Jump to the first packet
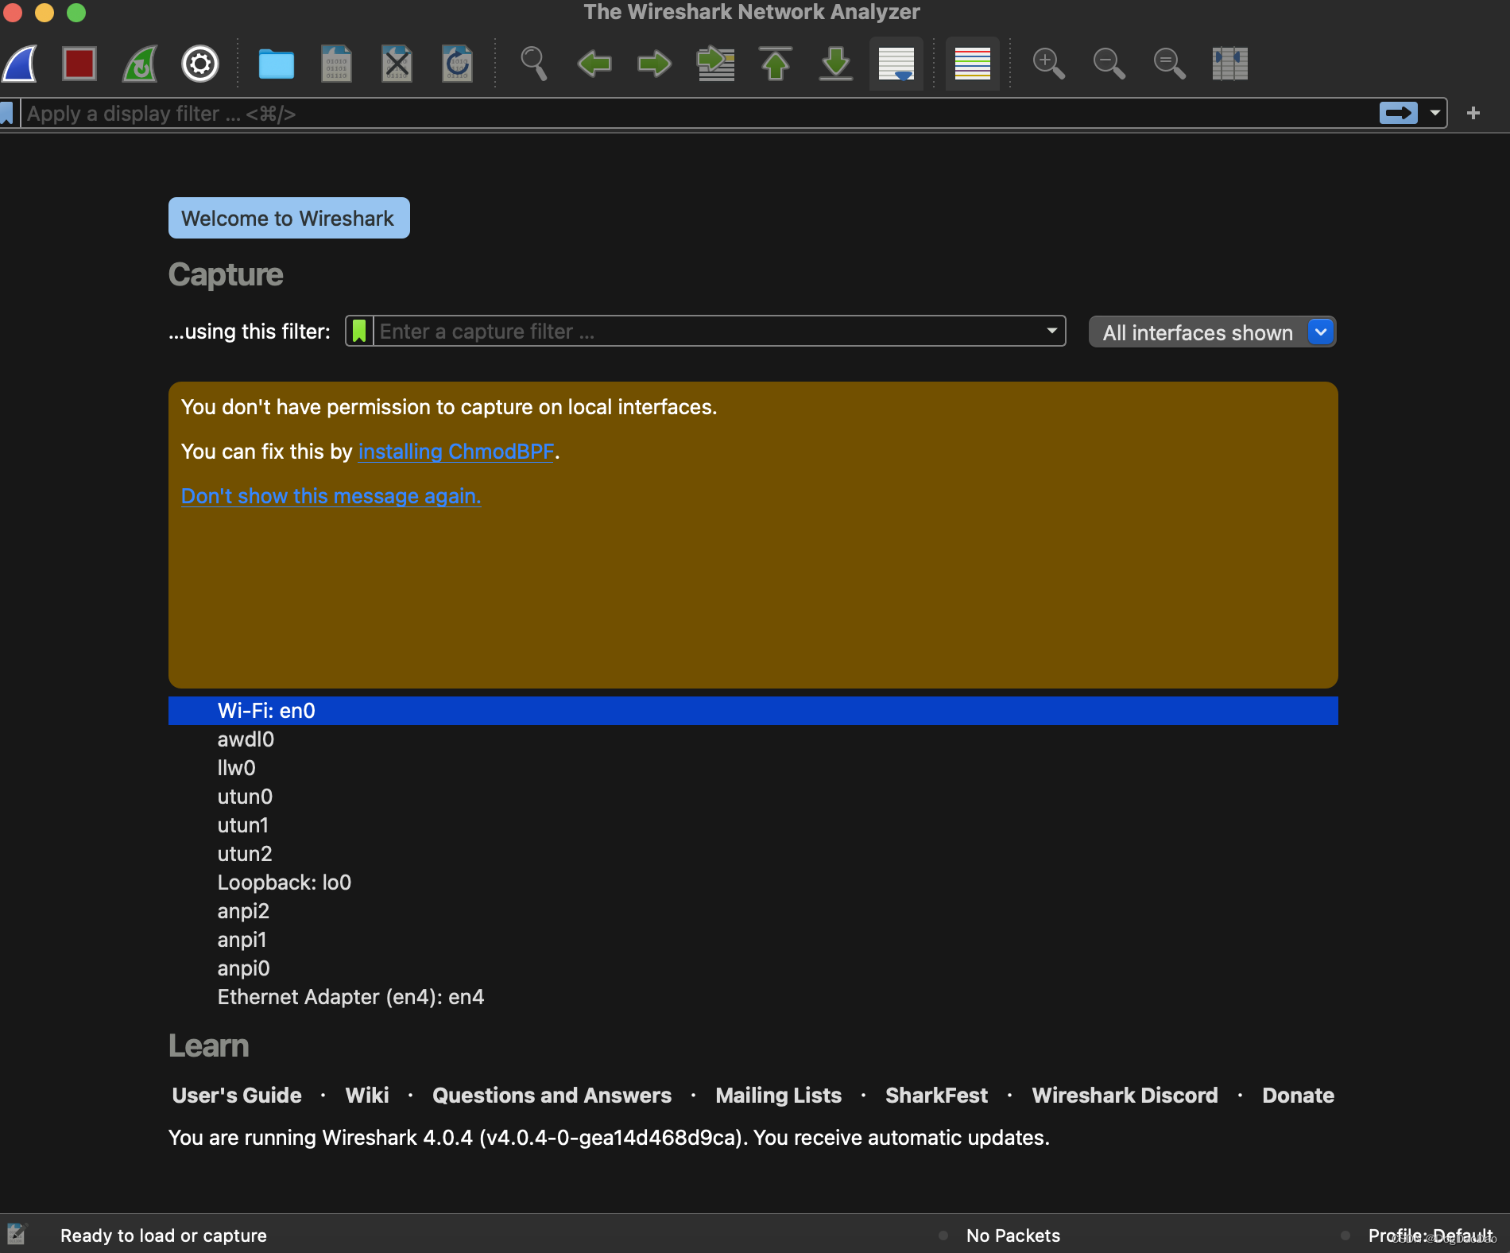1510x1253 pixels. point(776,64)
